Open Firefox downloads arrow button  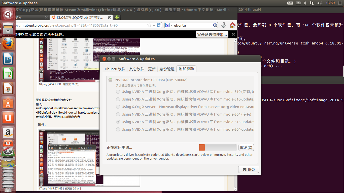tap(223, 25)
